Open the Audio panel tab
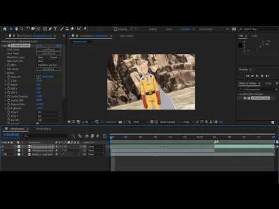The image size is (279, 209). [255, 36]
